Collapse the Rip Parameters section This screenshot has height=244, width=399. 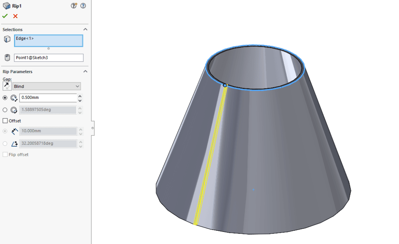pos(85,72)
